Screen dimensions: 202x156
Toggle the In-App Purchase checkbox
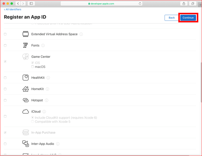[x=5, y=132]
